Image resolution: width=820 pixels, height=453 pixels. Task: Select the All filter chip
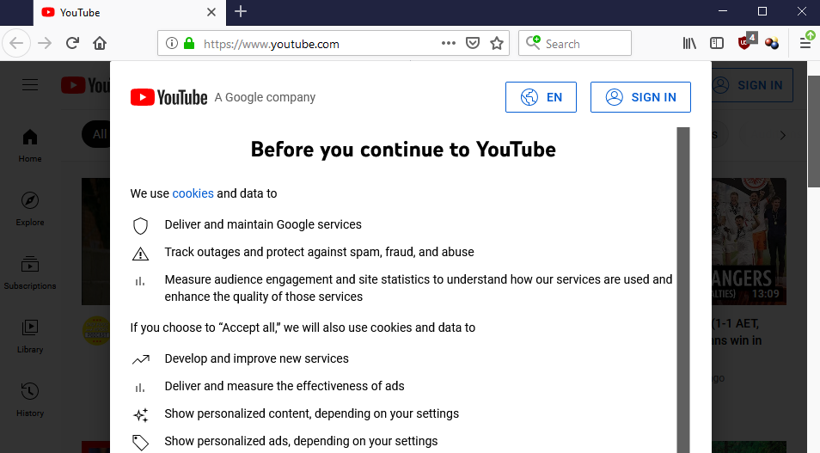pyautogui.click(x=96, y=134)
